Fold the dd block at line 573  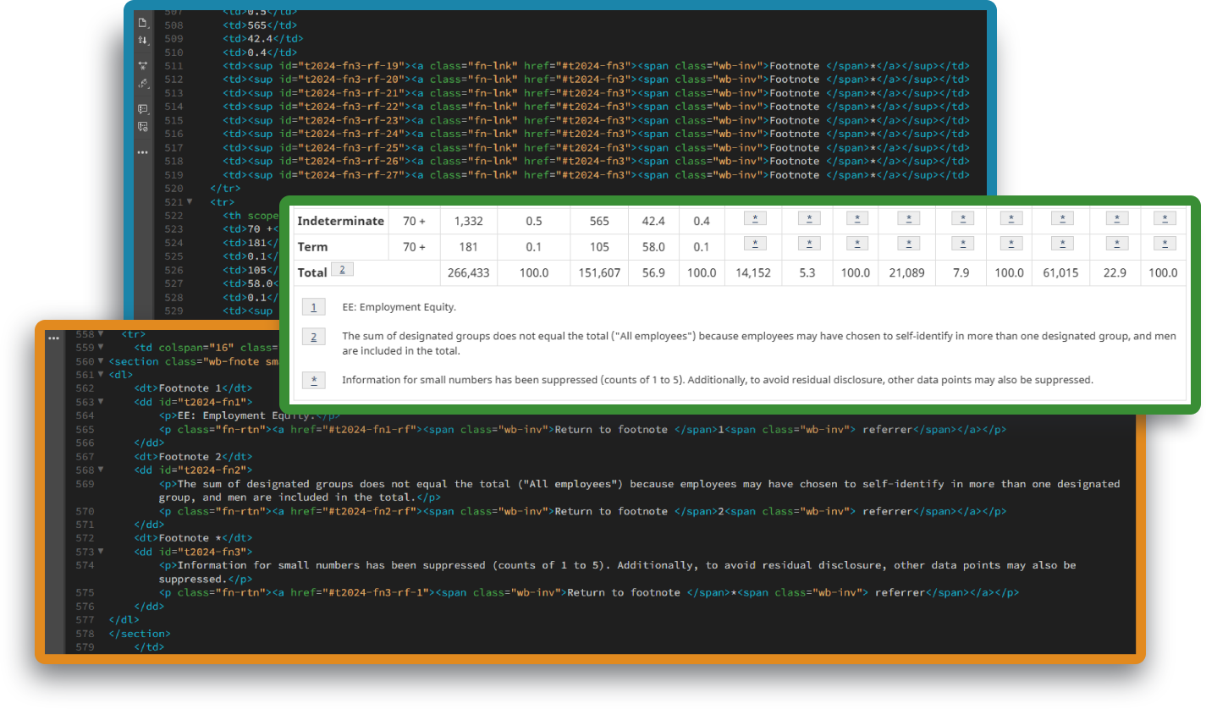click(101, 552)
